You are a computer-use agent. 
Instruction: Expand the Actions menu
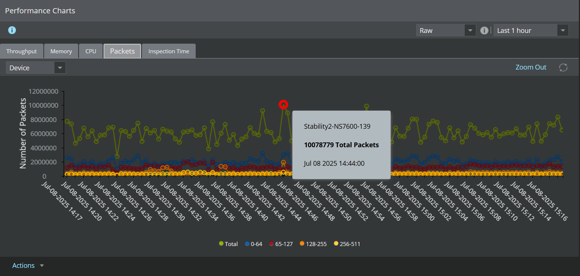[x=28, y=266]
